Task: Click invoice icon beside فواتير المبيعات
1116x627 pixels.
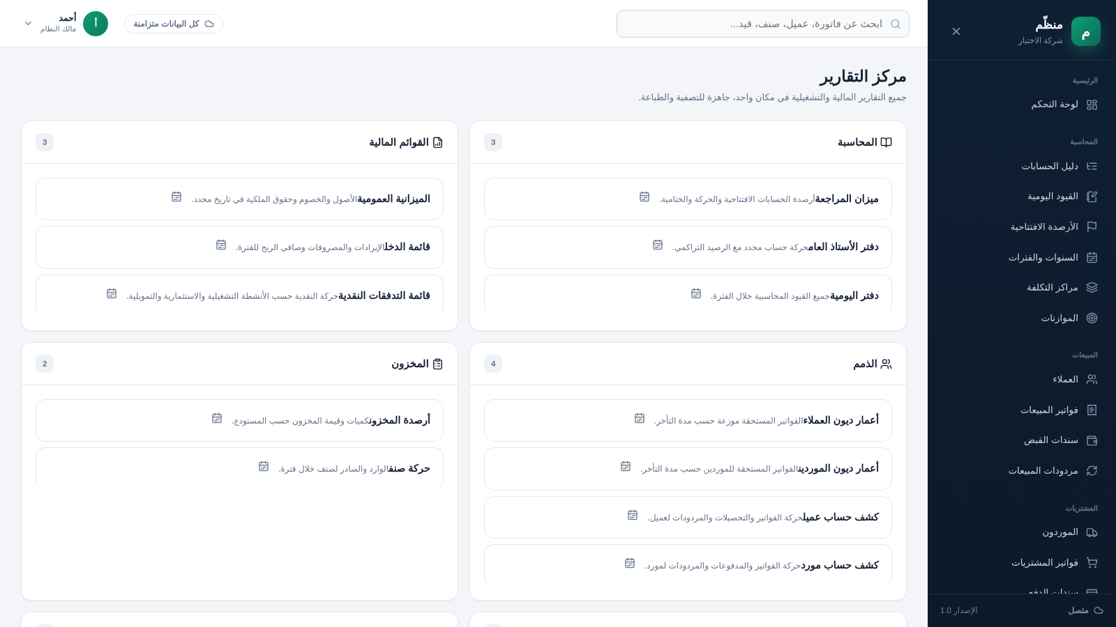Action: click(x=1092, y=410)
